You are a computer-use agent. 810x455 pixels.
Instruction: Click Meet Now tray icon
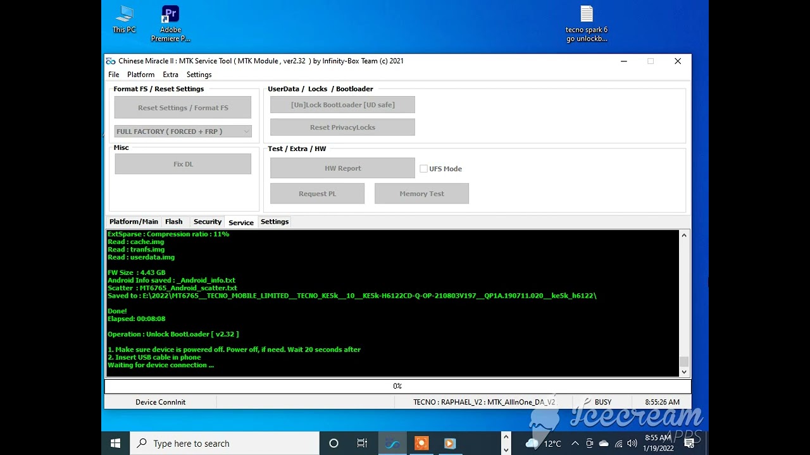589,444
